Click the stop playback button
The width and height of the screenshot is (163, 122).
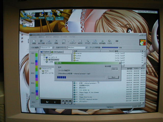(65, 103)
